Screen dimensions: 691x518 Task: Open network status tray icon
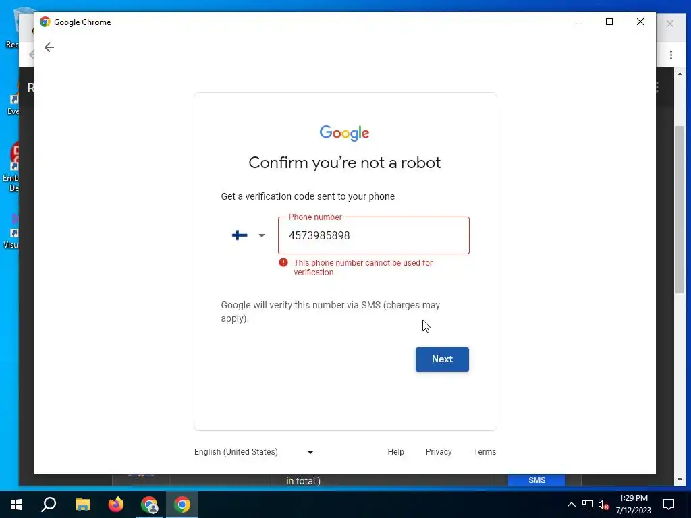tap(588, 505)
